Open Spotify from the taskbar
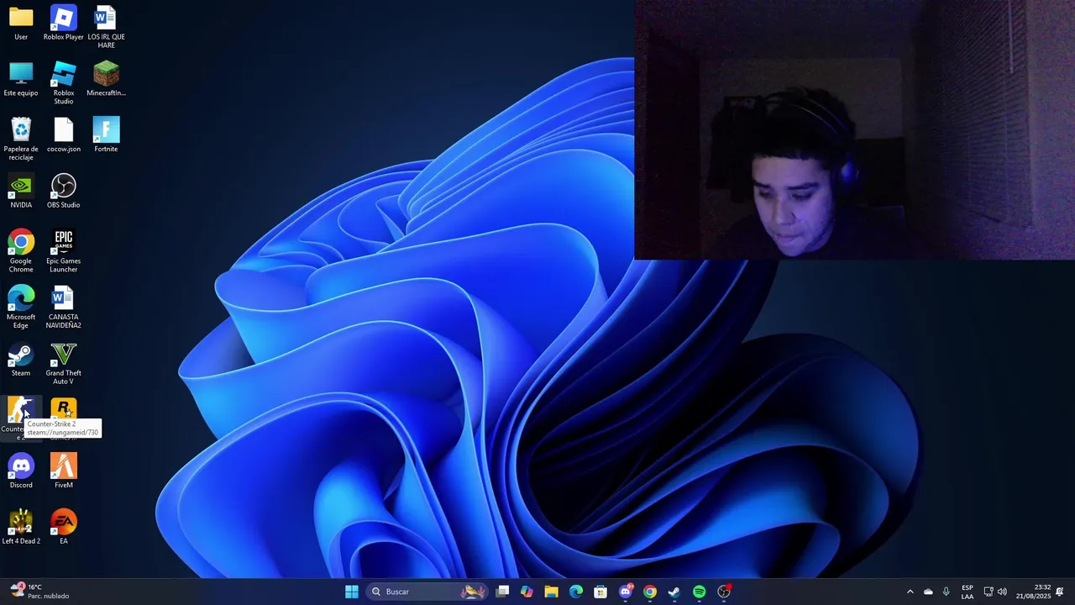Image resolution: width=1075 pixels, height=605 pixels. pyautogui.click(x=699, y=592)
